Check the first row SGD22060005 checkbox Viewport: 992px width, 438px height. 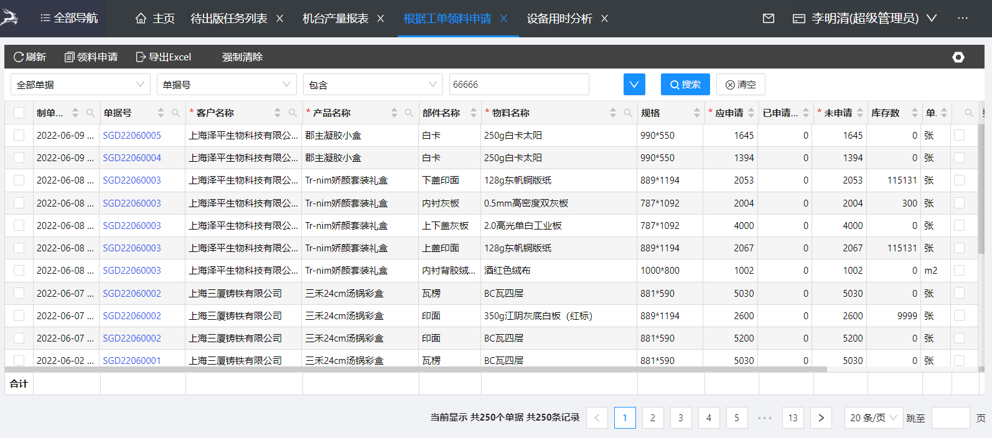pos(19,135)
